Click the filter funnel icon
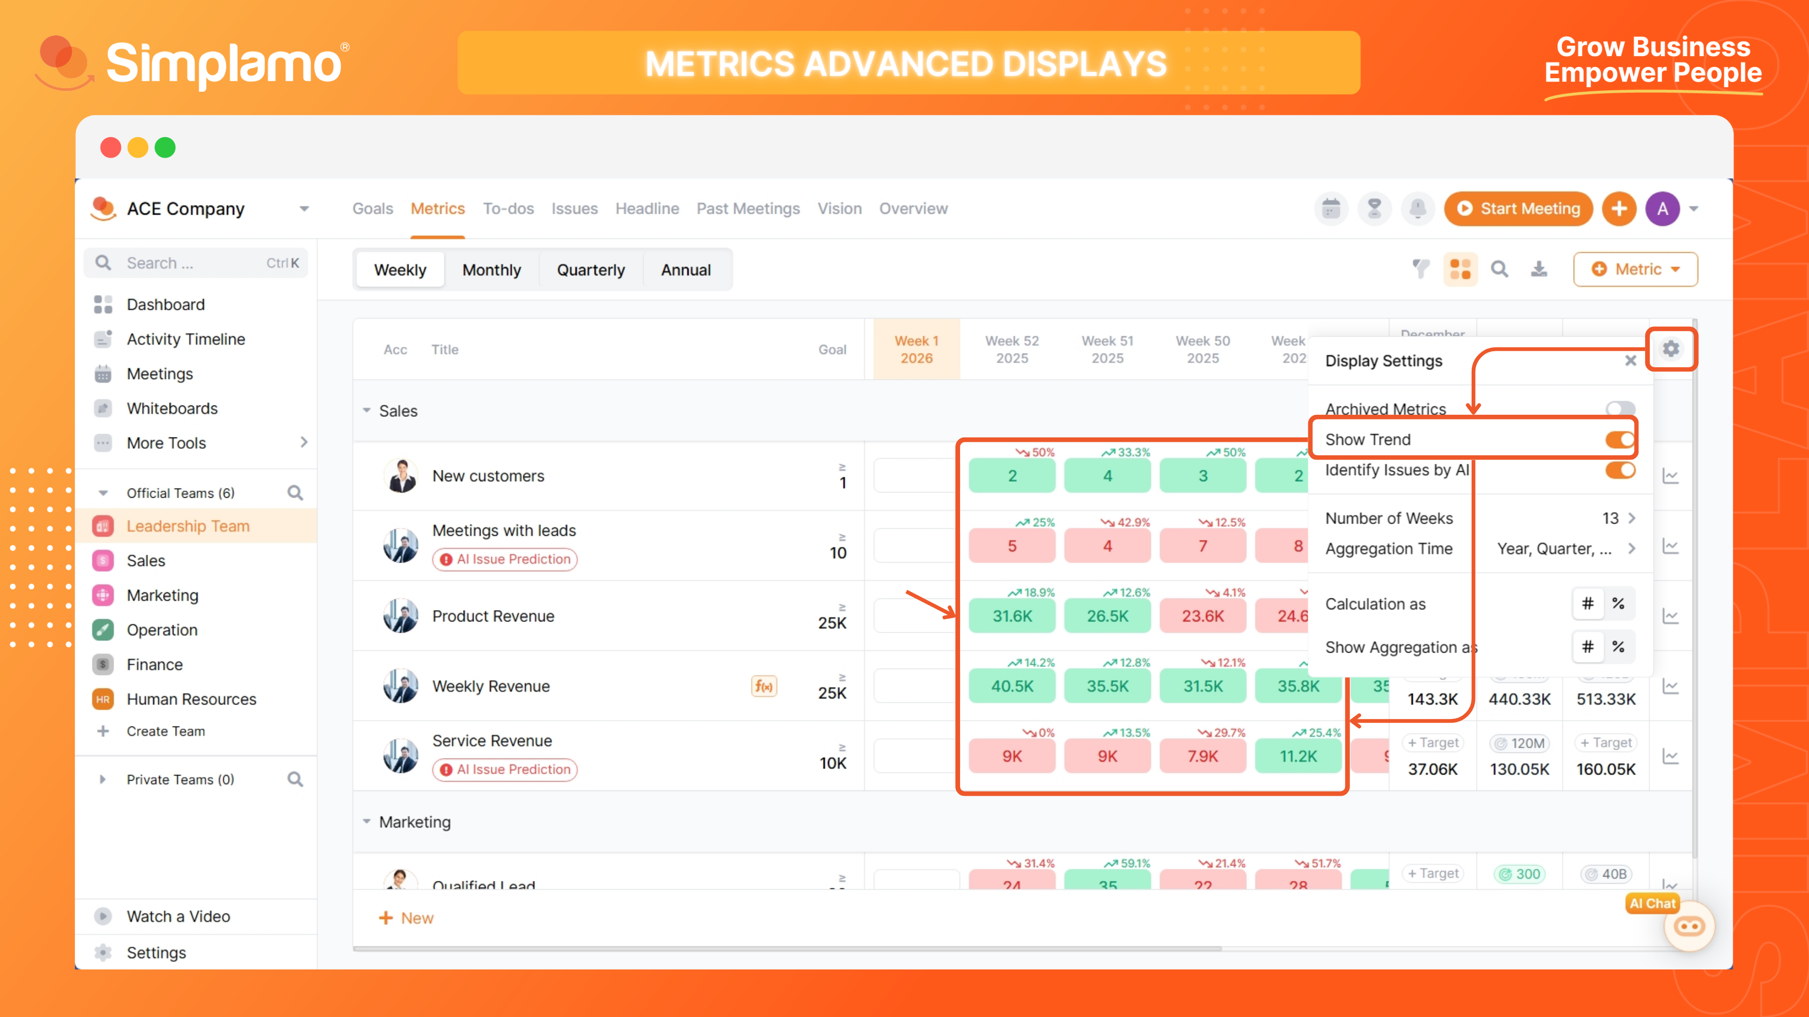The width and height of the screenshot is (1809, 1017). (1421, 269)
